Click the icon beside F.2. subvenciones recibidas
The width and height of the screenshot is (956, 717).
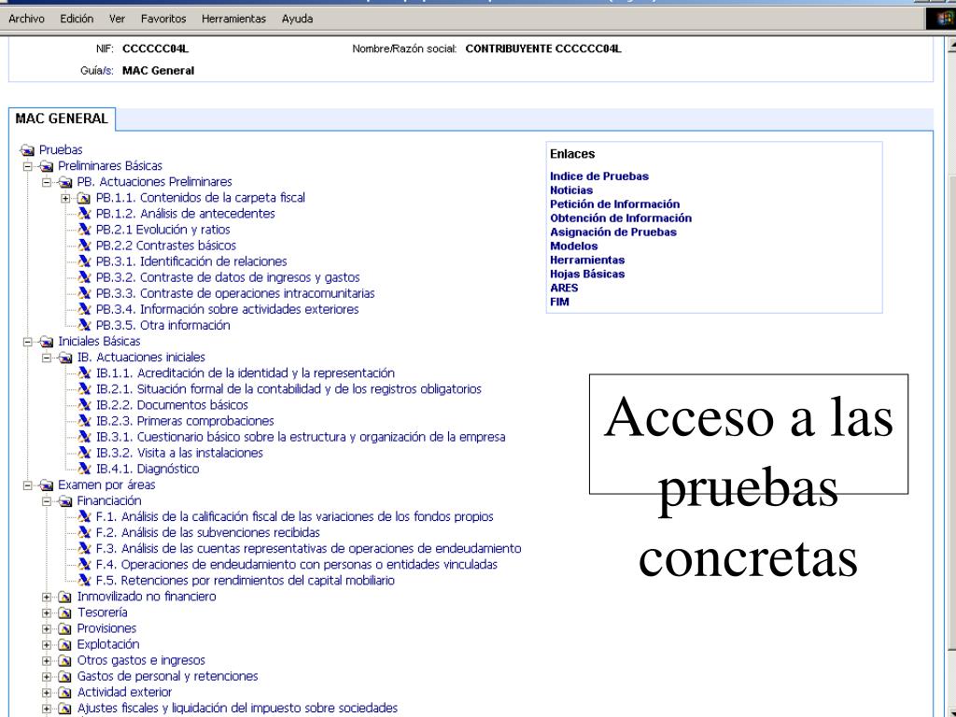coord(85,533)
